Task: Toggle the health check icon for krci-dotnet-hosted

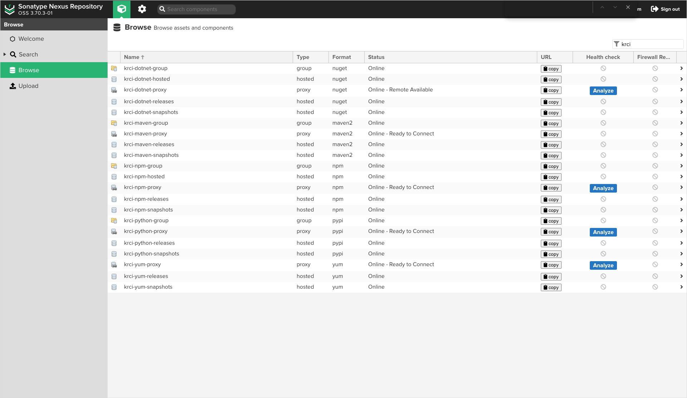Action: (x=603, y=79)
